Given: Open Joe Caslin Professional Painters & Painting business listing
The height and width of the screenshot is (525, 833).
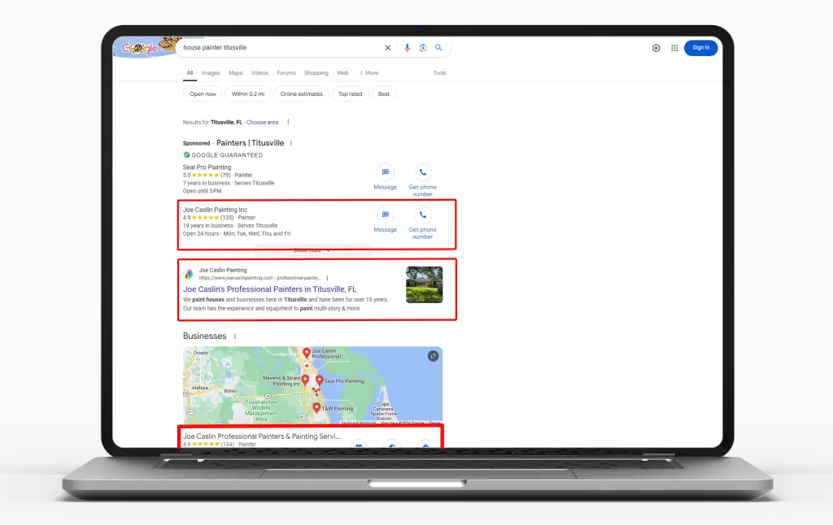Looking at the screenshot, I should coord(261,436).
